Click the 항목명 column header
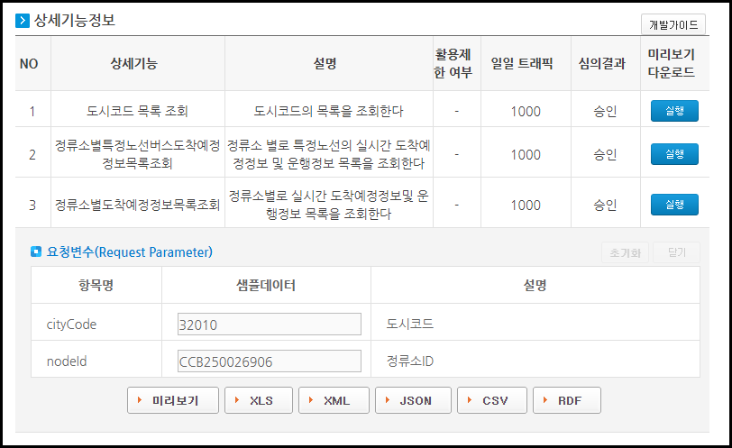Image resolution: width=732 pixels, height=448 pixels. pyautogui.click(x=96, y=285)
